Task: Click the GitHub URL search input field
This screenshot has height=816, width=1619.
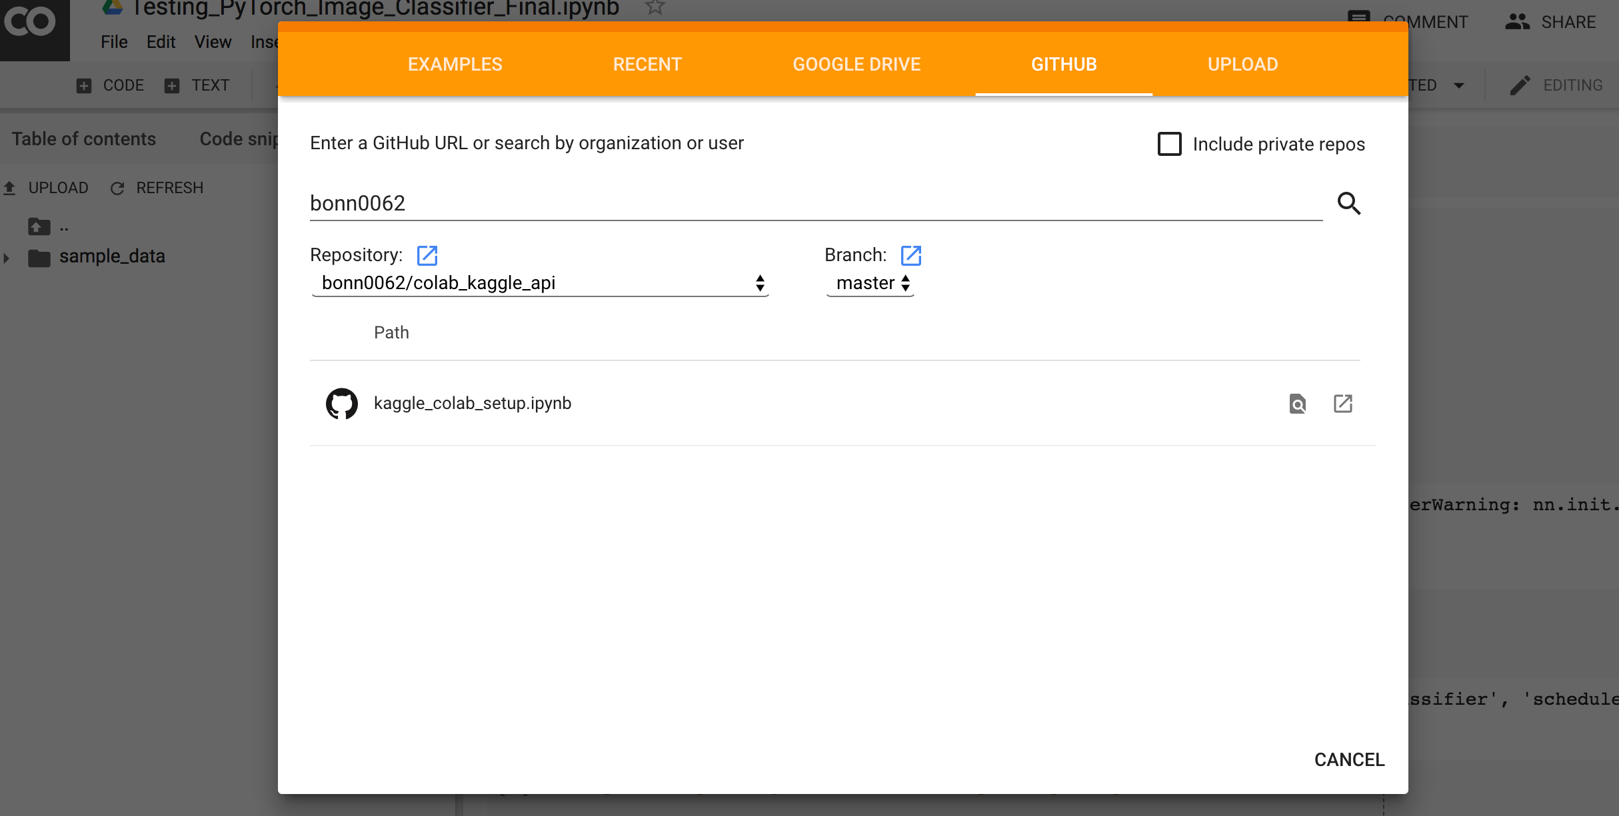Action: [x=816, y=203]
